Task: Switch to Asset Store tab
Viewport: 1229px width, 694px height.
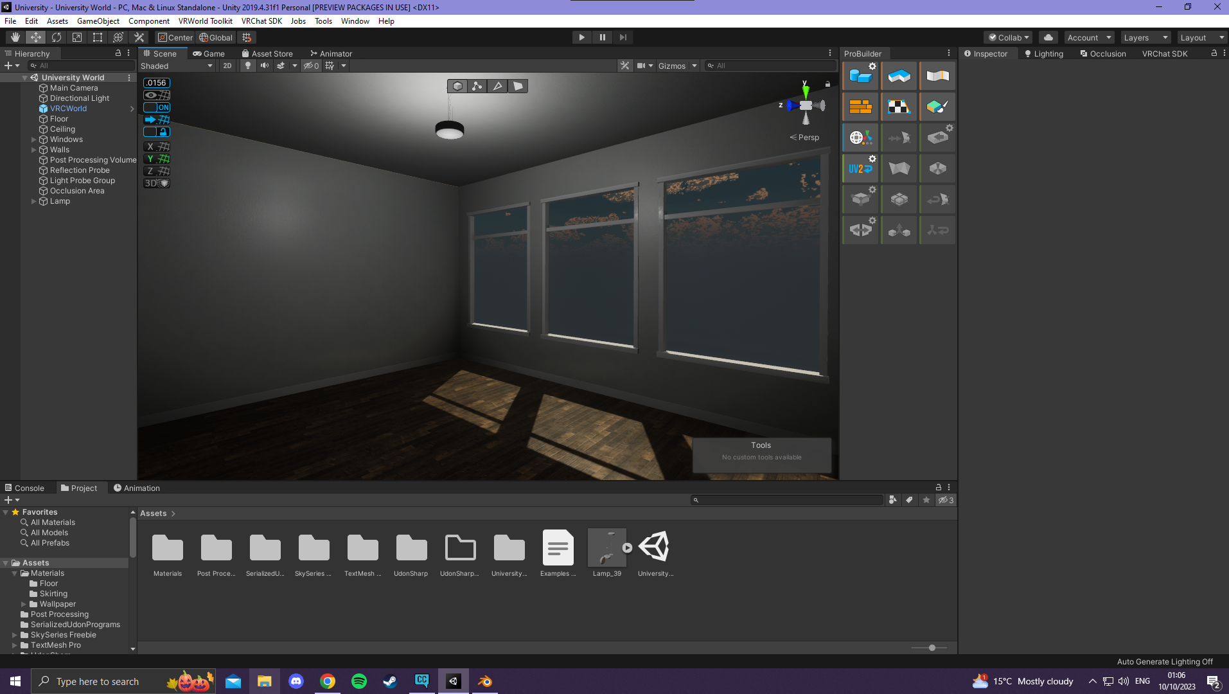Action: click(267, 53)
